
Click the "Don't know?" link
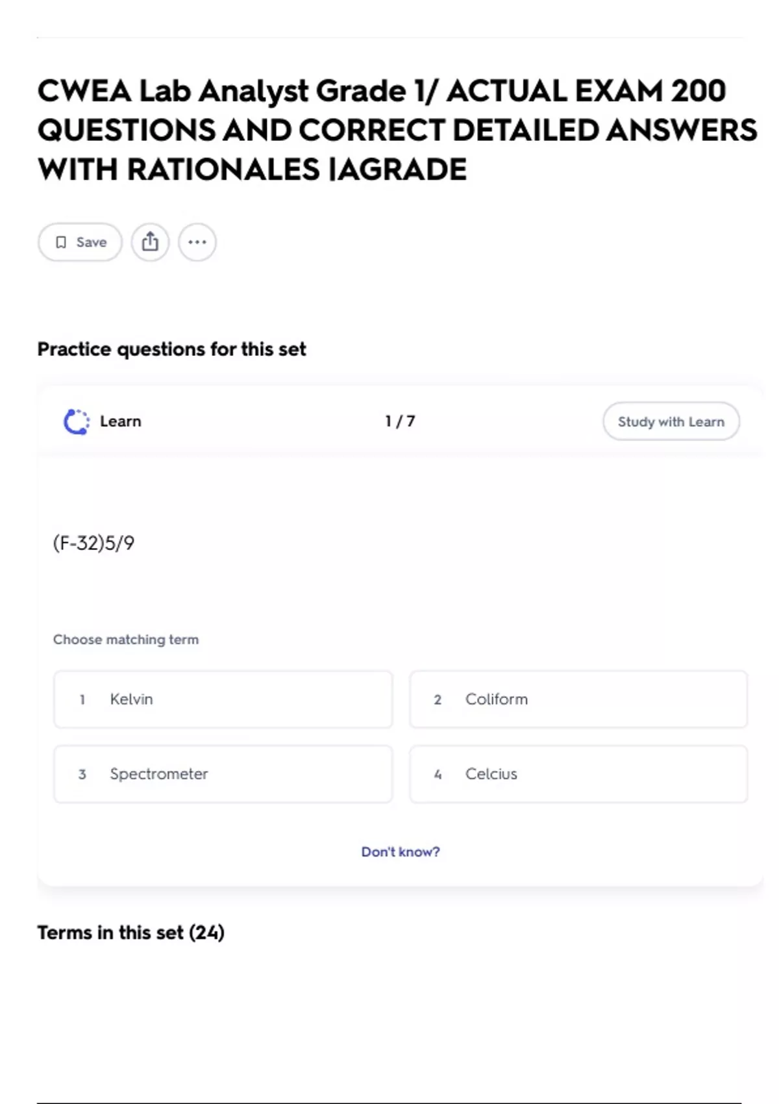tap(400, 852)
